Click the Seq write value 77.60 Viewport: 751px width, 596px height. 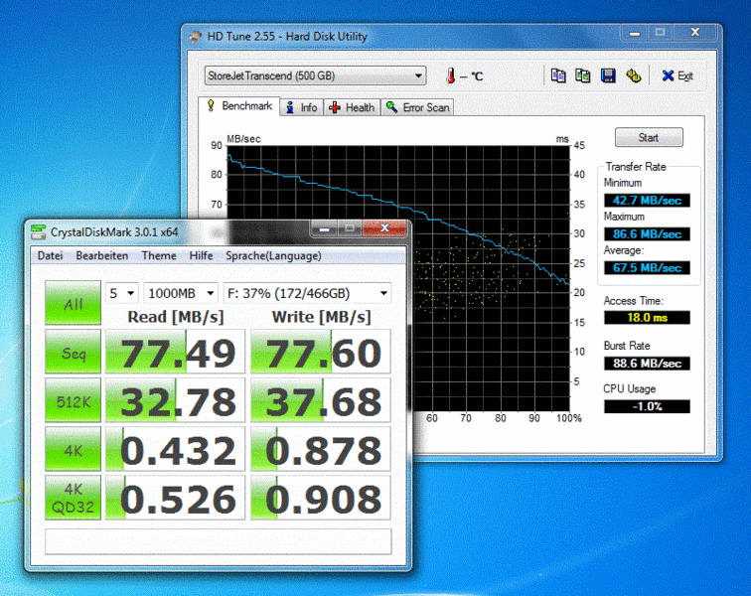click(321, 352)
